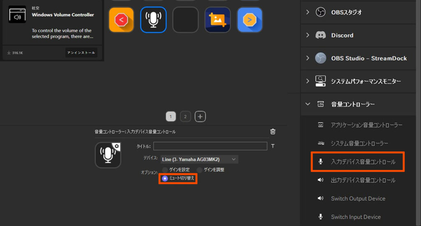Image resolution: width=421 pixels, height=226 pixels.
Task: Click the title text style T icon
Action: [x=273, y=146]
